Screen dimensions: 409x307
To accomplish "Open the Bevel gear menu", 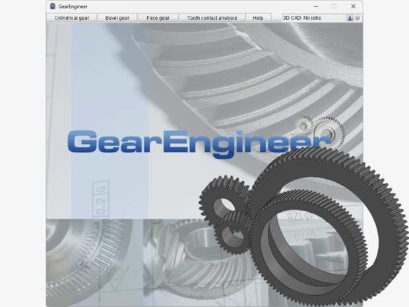I will pyautogui.click(x=117, y=18).
